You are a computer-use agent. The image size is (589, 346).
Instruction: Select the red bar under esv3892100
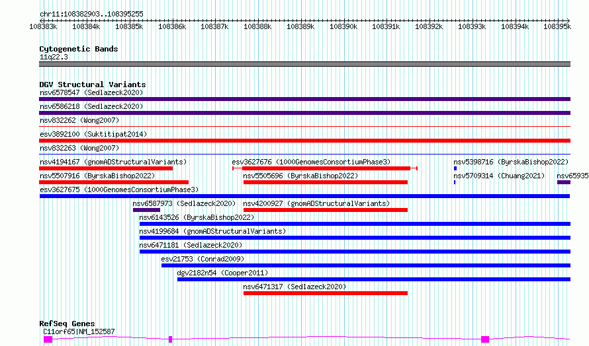pos(304,141)
